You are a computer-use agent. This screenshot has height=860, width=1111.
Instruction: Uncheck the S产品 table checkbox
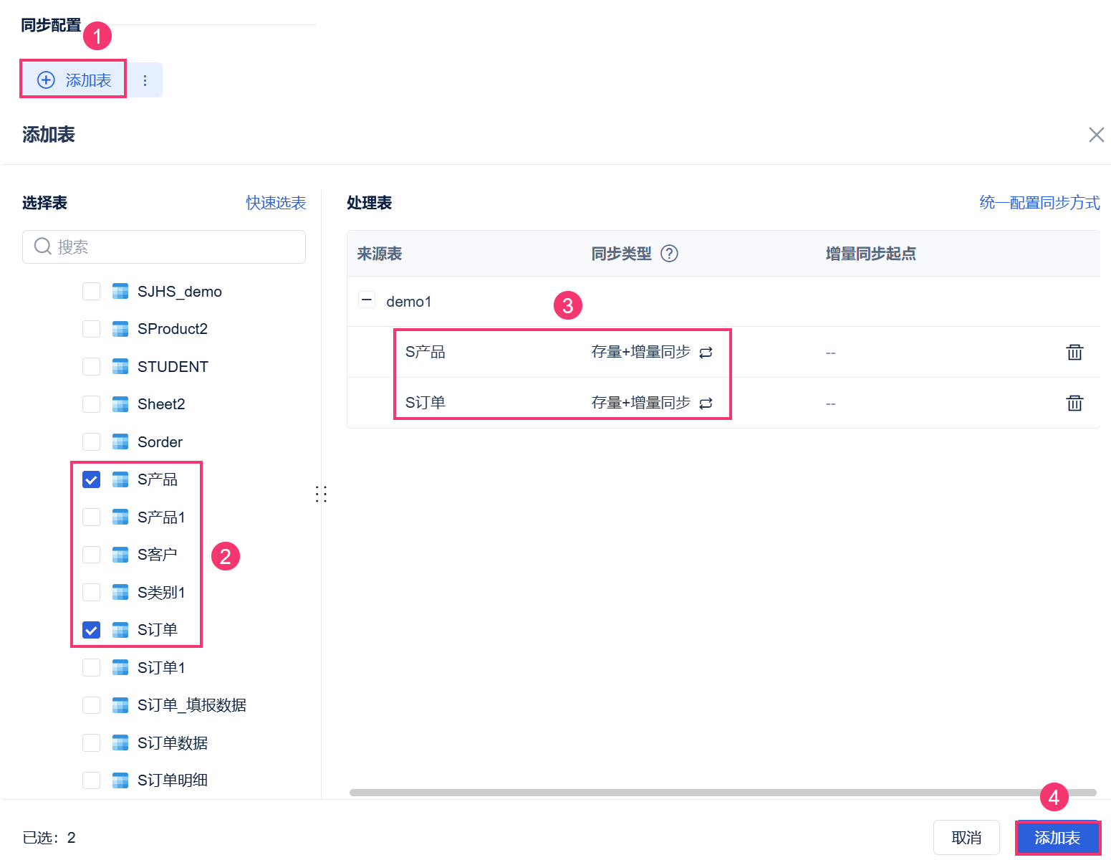pos(92,479)
